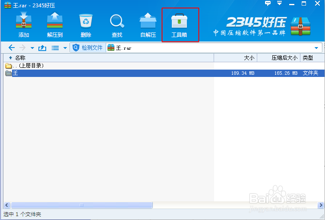Open the feedback chat bubble icon
The height and width of the screenshot is (220, 325).
(x=268, y=3)
